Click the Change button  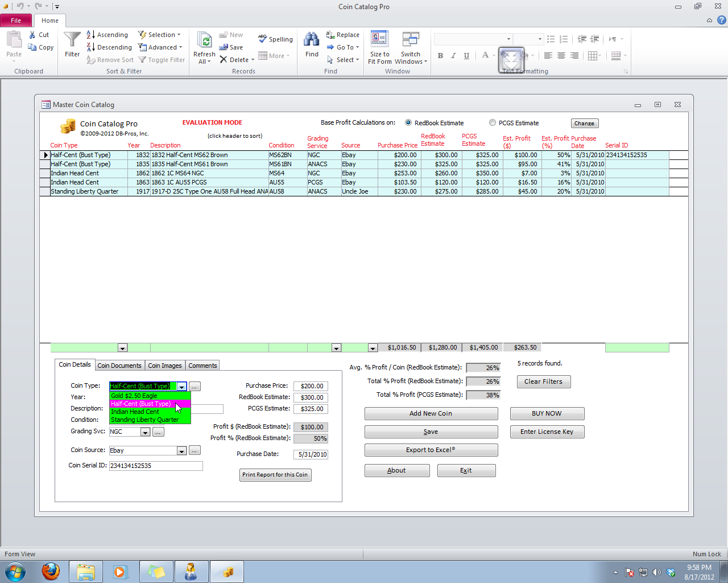click(585, 123)
